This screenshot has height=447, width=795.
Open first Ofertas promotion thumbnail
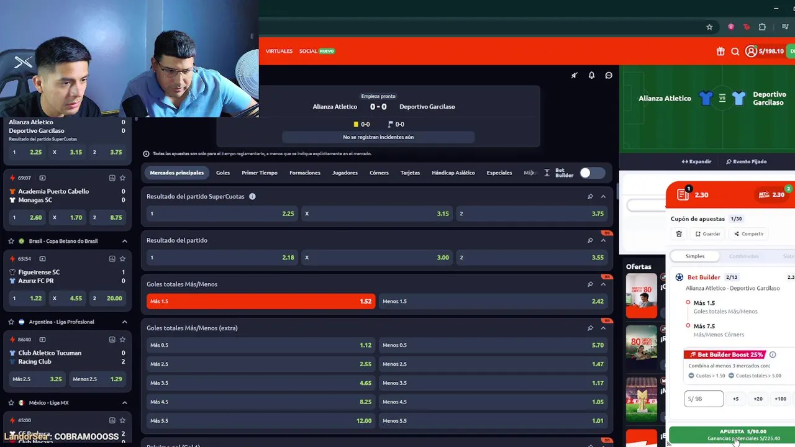point(641,296)
